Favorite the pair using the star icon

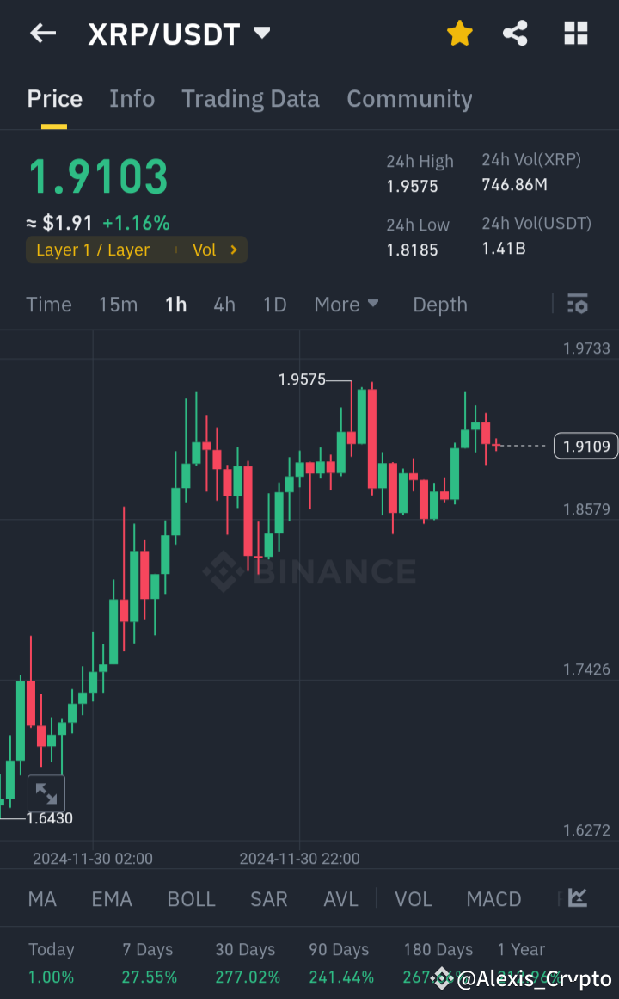(x=459, y=33)
